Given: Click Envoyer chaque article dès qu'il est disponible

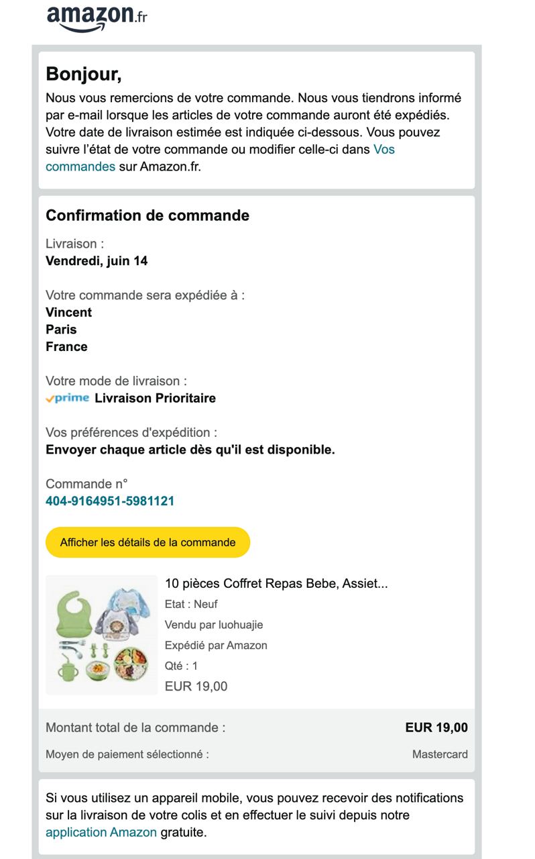Looking at the screenshot, I should coord(190,450).
